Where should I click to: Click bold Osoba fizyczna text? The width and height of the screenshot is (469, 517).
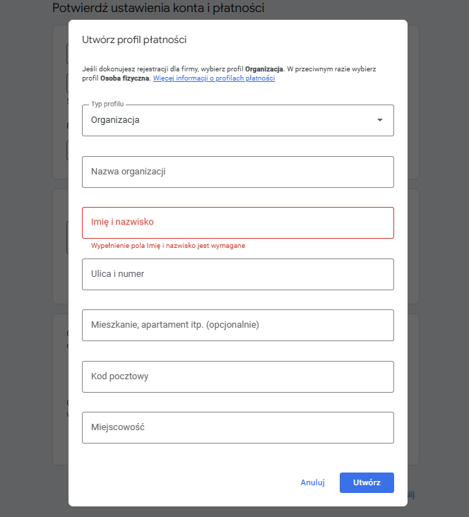pos(125,78)
